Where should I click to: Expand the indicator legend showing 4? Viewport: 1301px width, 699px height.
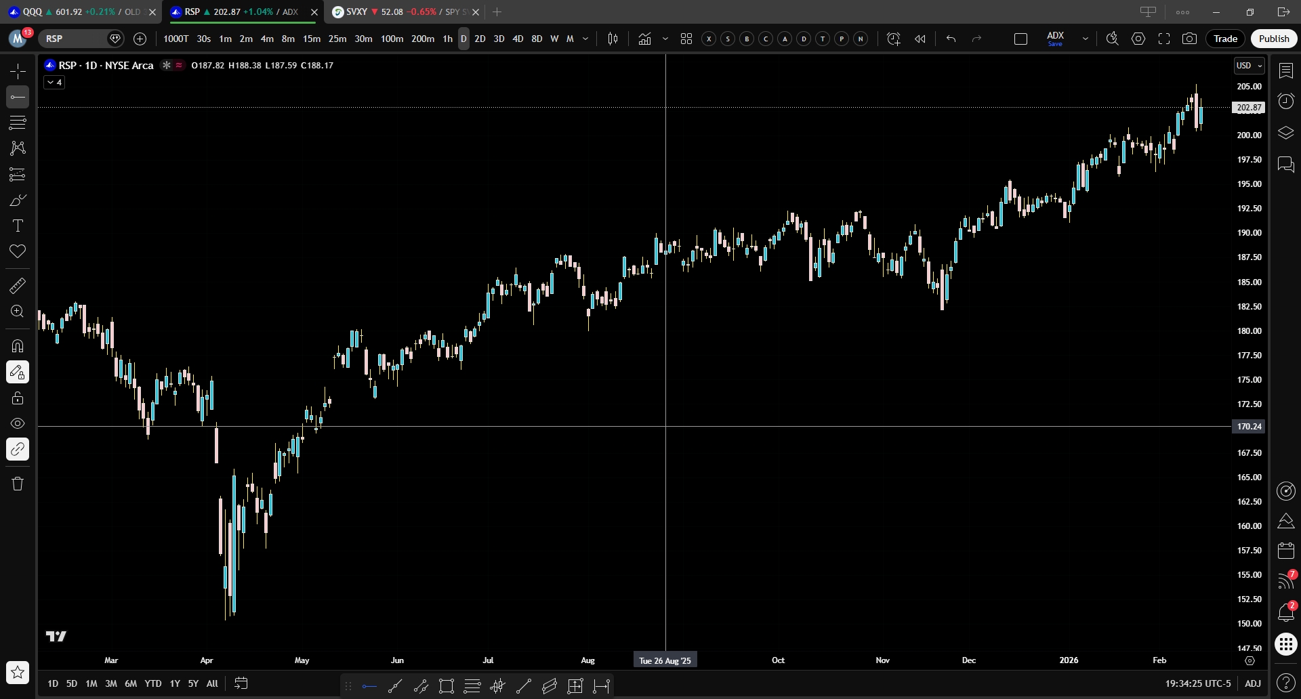(54, 83)
